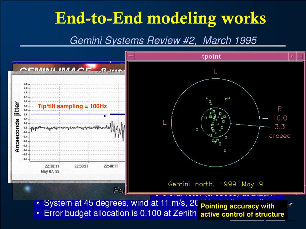The height and width of the screenshot is (229, 306).
Task: Click the 'GEMINI IMAGE' heading behind the strip chart
Action: tap(55, 69)
